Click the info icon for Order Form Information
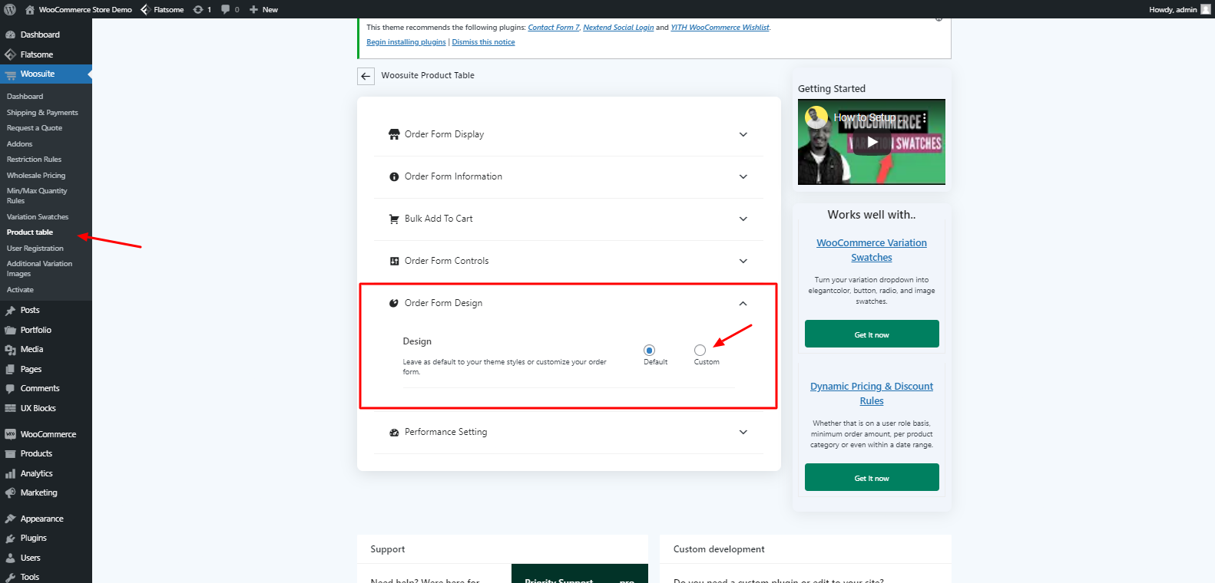This screenshot has height=583, width=1215. (x=394, y=176)
